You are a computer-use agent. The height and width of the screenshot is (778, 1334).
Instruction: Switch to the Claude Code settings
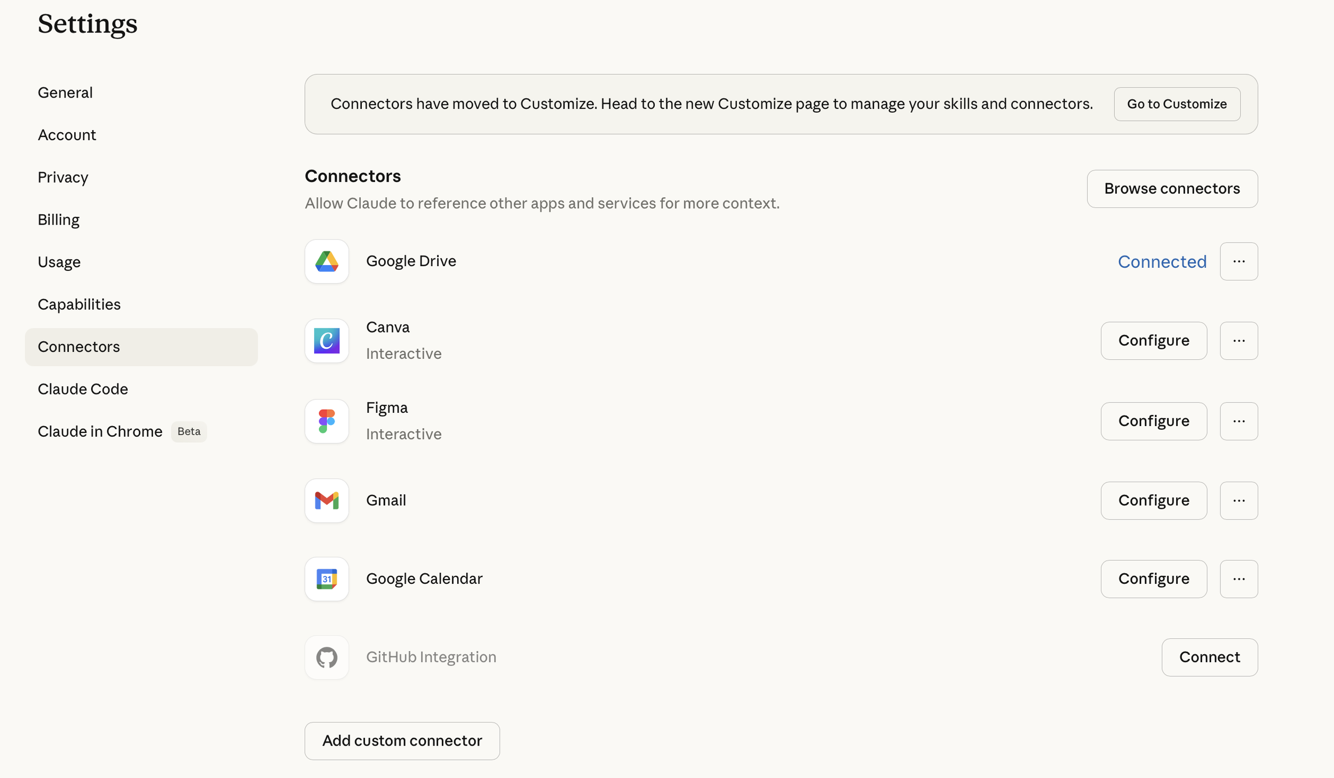tap(83, 389)
